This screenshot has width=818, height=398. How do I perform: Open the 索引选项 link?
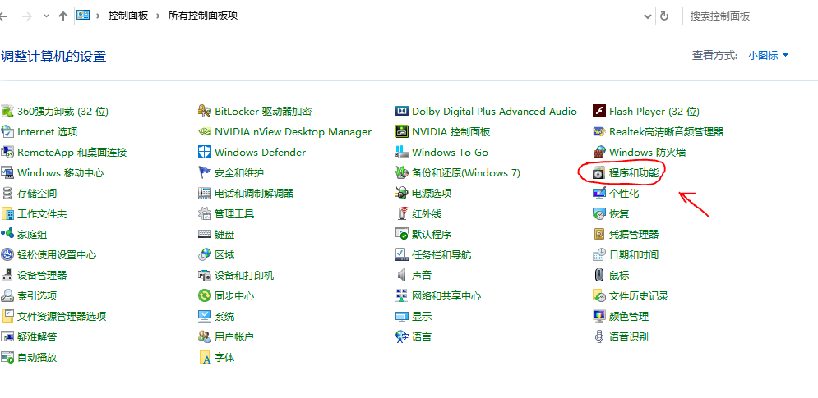coord(37,296)
